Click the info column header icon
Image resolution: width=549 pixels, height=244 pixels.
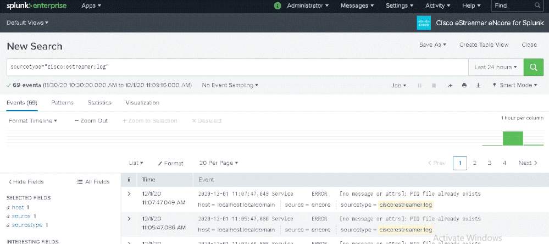(x=129, y=180)
